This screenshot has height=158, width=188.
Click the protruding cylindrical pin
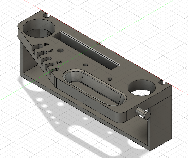[x=143, y=113]
